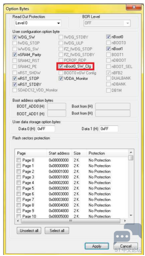The height and width of the screenshot is (256, 145).
Task: Check the WWDG_SW option
Action: click(x=15, y=49)
